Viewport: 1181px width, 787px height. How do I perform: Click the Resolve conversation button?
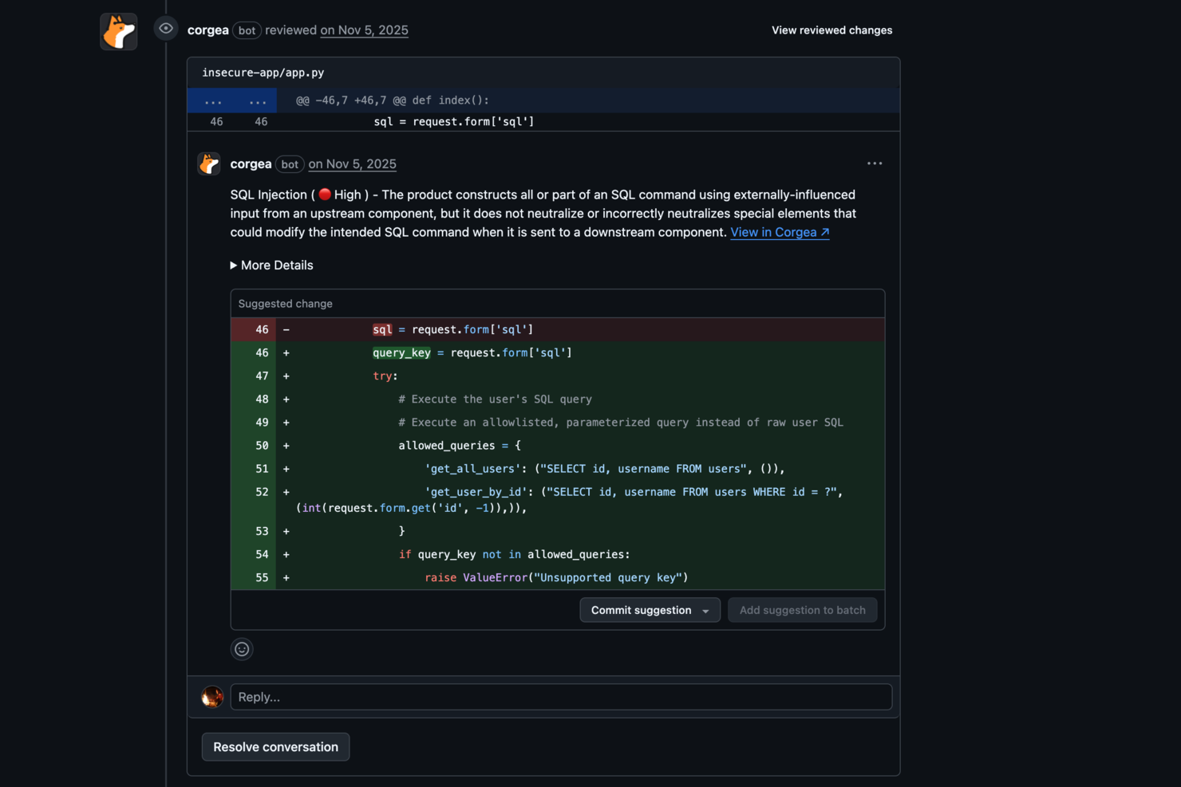click(x=275, y=746)
